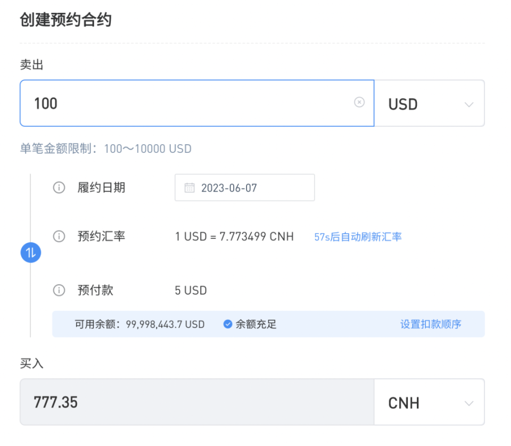Click the calendar icon in the date field
The image size is (511, 446).
189,188
